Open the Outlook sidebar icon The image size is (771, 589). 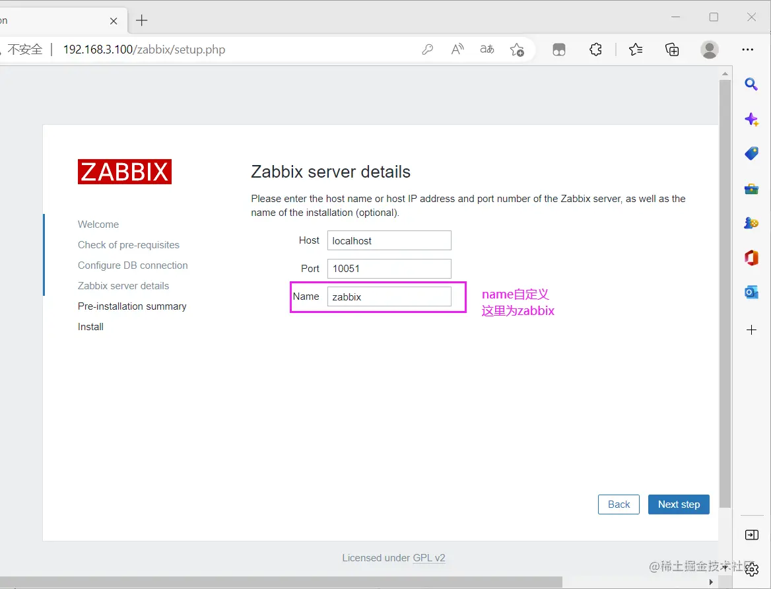(751, 293)
